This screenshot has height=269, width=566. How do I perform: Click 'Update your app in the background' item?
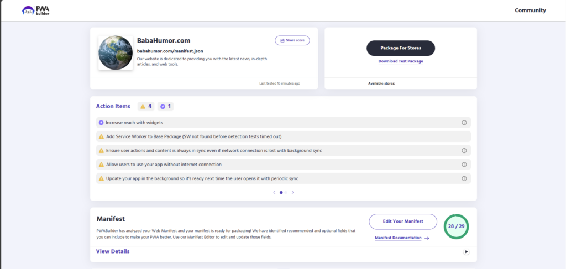[284, 178]
